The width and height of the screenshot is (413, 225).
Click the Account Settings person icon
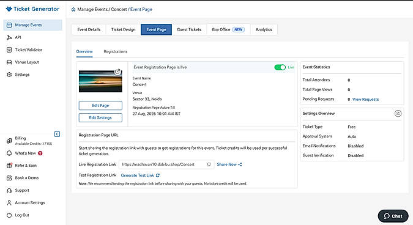[9, 202]
